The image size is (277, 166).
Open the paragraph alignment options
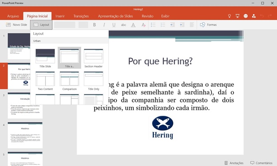coord(191,25)
